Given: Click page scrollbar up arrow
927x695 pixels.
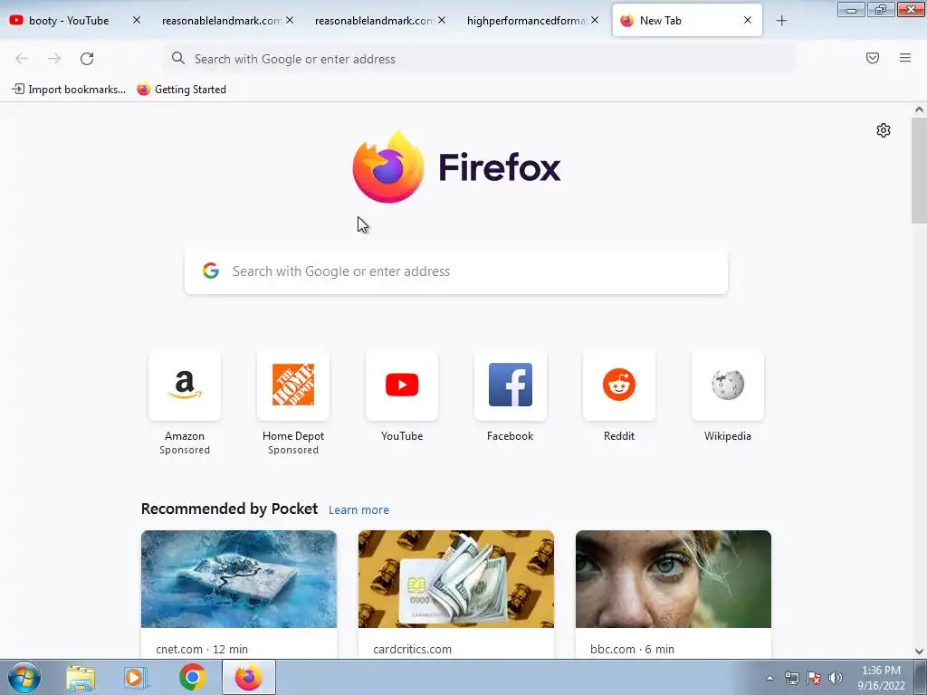Looking at the screenshot, I should 919,109.
